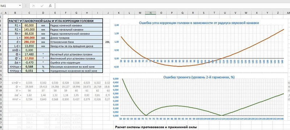Click the R2 value cell 145,000
The width and height of the screenshot is (290, 130).
coord(29,29)
